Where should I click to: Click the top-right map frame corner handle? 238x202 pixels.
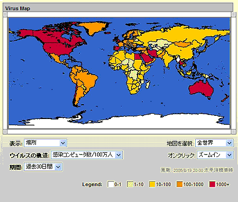point(233,14)
